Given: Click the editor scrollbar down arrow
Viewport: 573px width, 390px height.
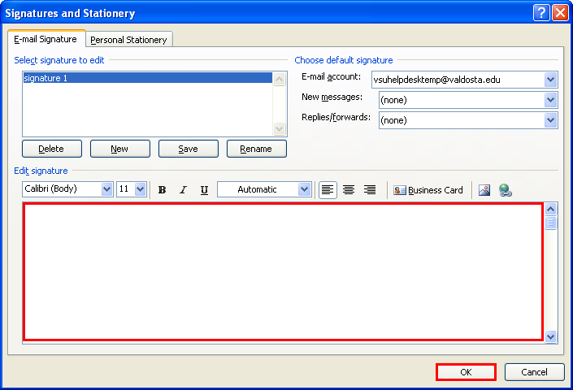Looking at the screenshot, I should point(551,336).
